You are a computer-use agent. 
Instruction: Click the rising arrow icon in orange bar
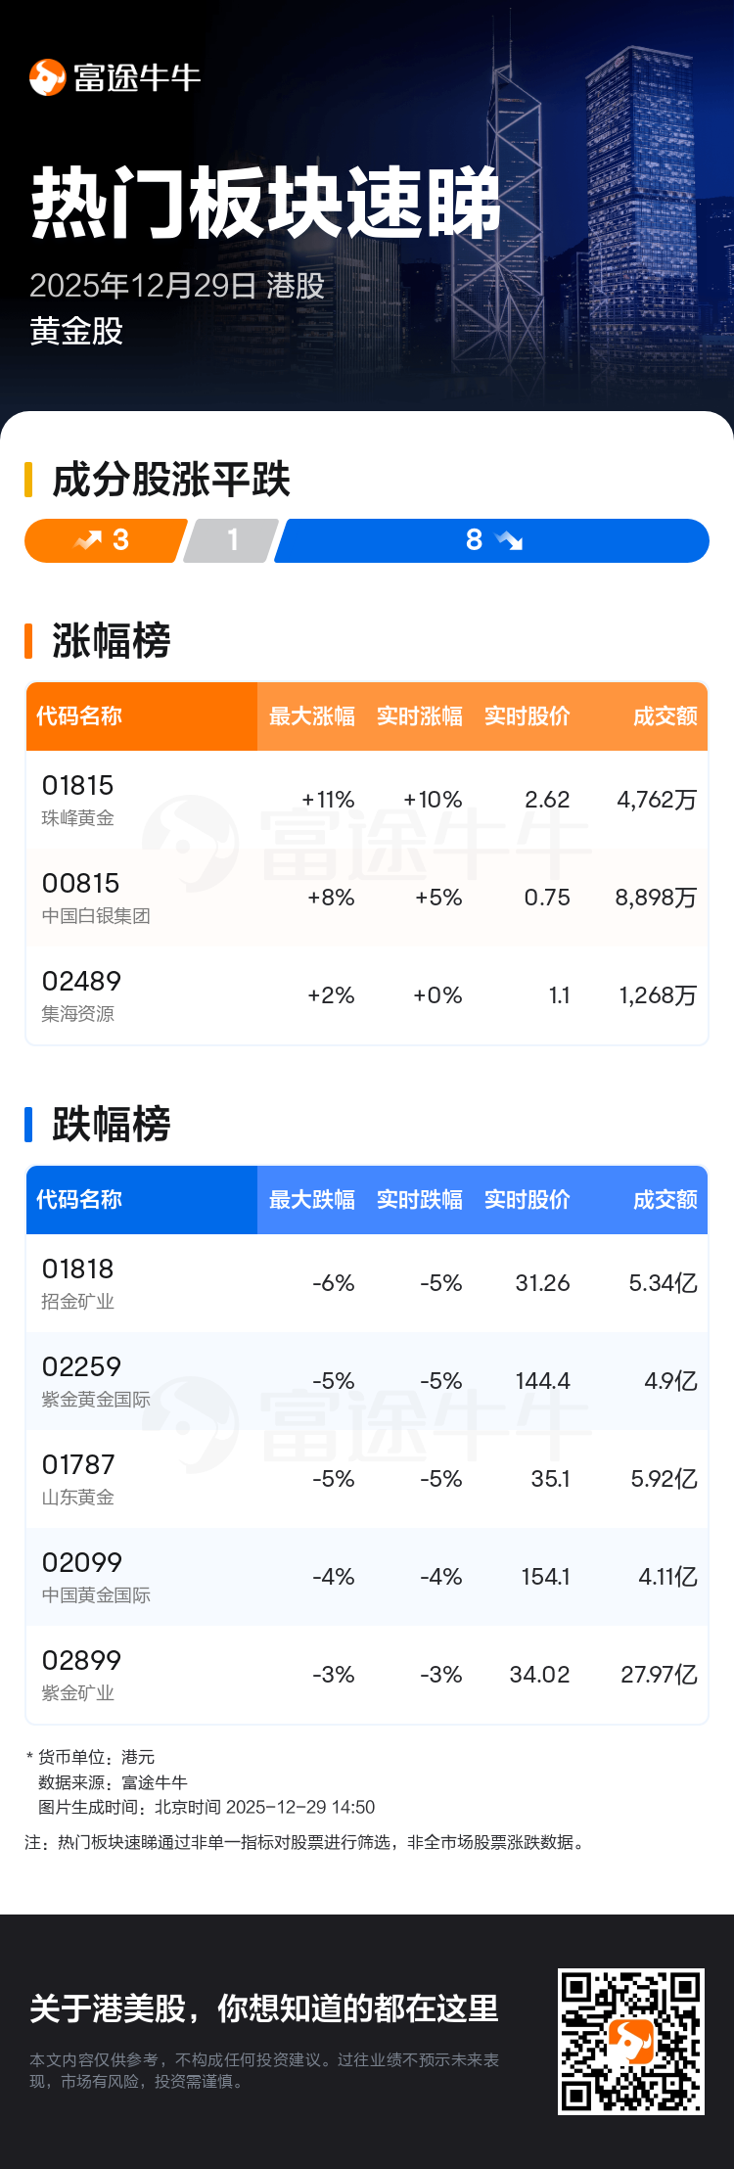[88, 540]
